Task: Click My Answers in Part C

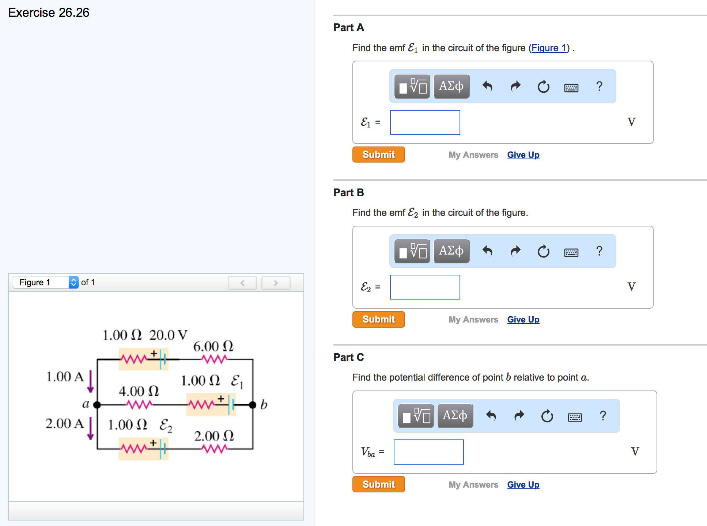Action: [x=473, y=484]
